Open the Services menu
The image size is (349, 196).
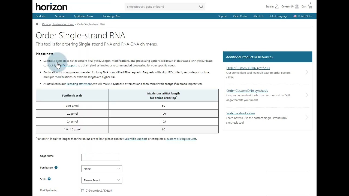click(x=59, y=16)
